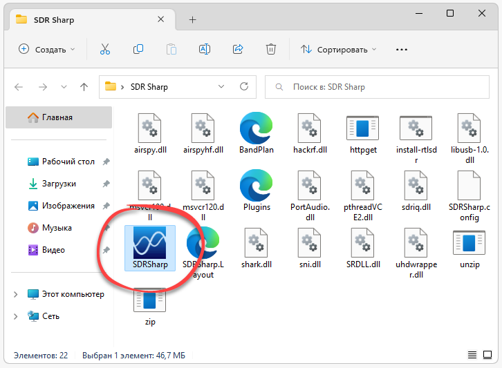Refresh the SDR Sharp folder

[x=244, y=86]
